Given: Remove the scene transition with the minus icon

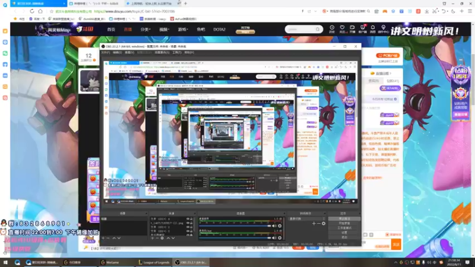Looking at the screenshot, I should coord(319,224).
